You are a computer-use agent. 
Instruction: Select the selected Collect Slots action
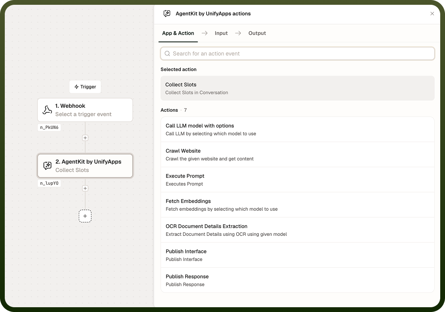pyautogui.click(x=298, y=88)
